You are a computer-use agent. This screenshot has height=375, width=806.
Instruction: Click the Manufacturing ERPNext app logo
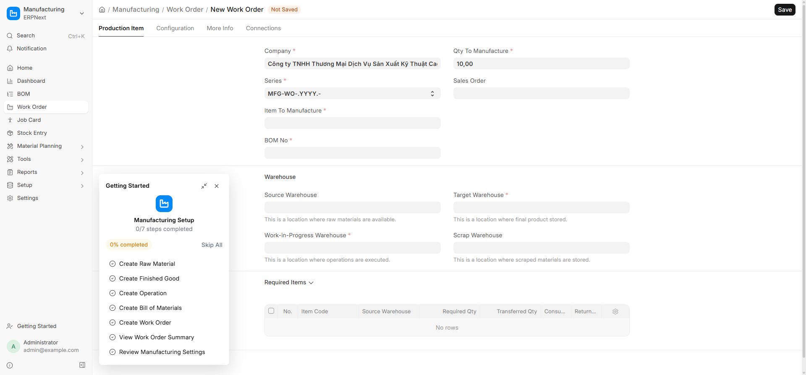(x=13, y=13)
